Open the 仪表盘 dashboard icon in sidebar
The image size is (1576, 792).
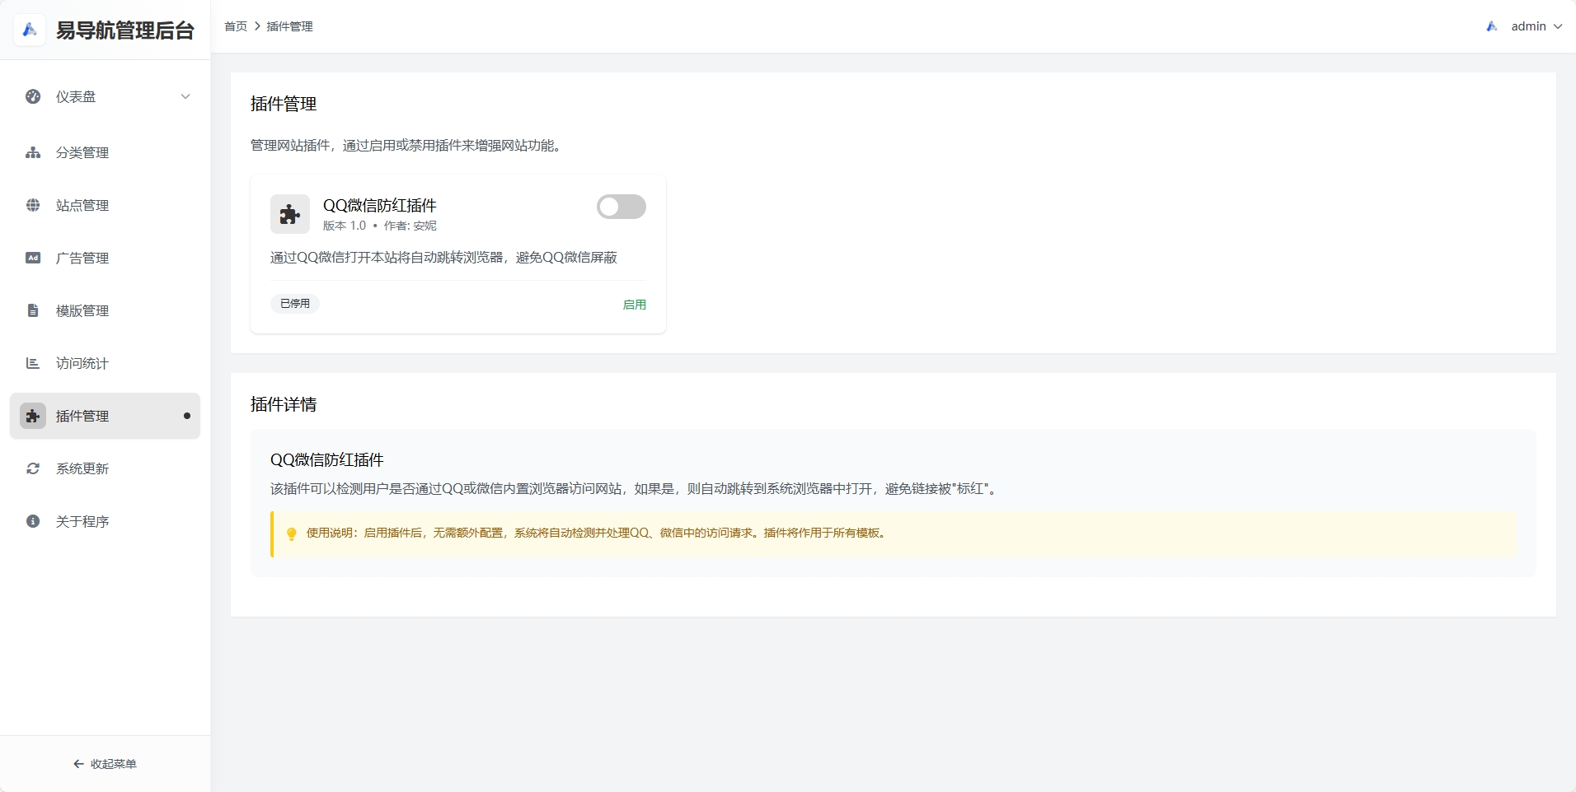tap(32, 96)
